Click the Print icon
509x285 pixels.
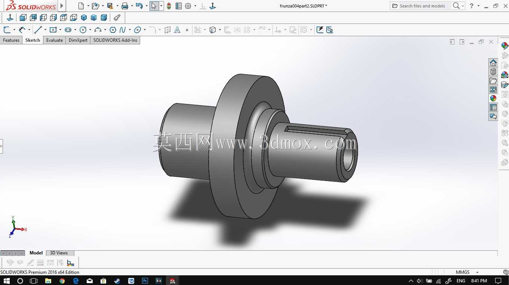(x=125, y=6)
